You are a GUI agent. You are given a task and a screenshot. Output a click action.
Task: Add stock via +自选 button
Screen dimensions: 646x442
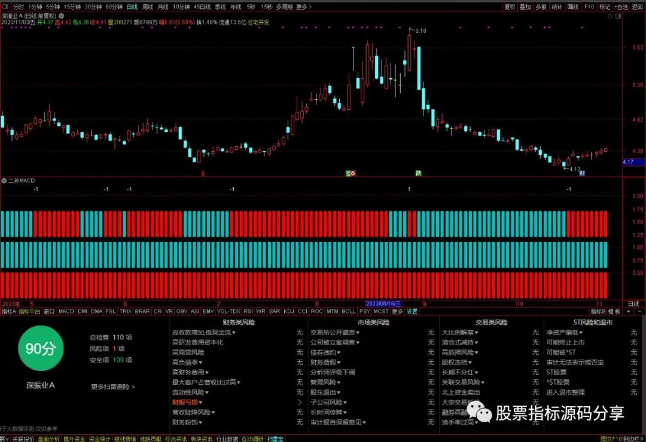621,7
